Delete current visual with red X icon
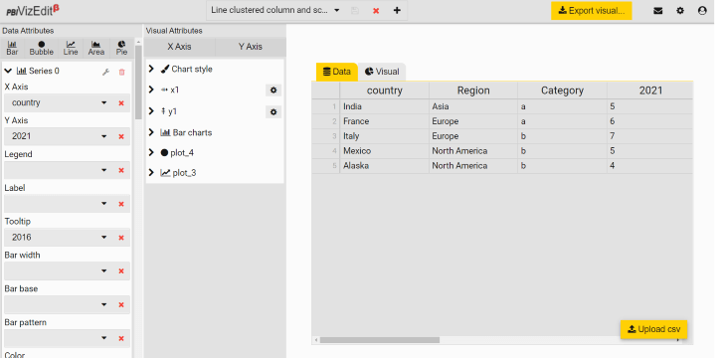This screenshot has height=358, width=723. click(x=376, y=11)
